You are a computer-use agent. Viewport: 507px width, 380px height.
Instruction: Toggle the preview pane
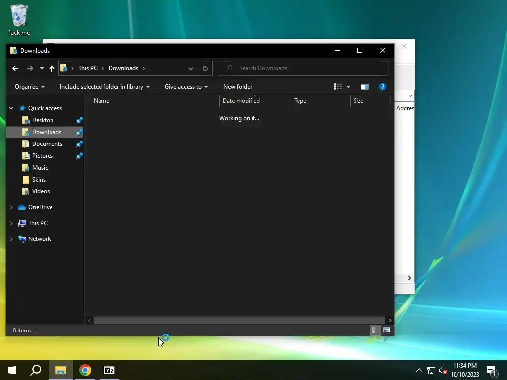365,87
